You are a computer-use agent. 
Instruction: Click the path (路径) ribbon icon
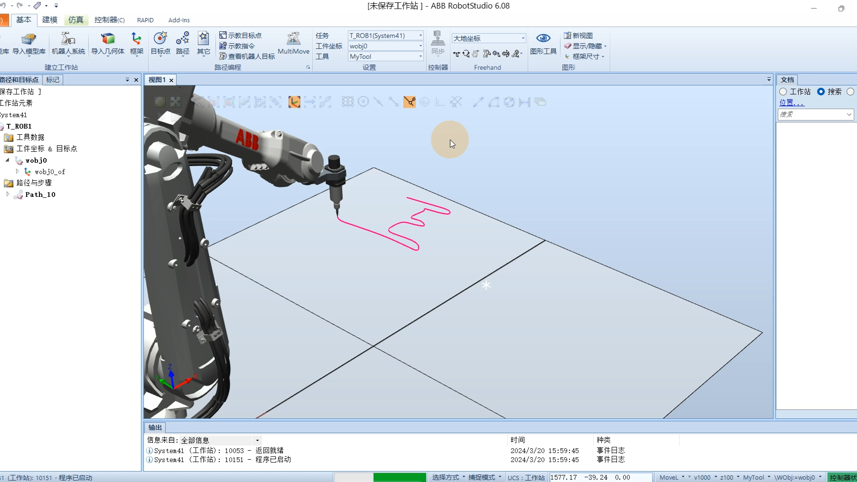click(183, 44)
